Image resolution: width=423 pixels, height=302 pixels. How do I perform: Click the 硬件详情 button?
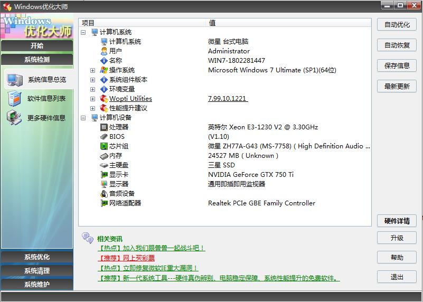[397, 221]
